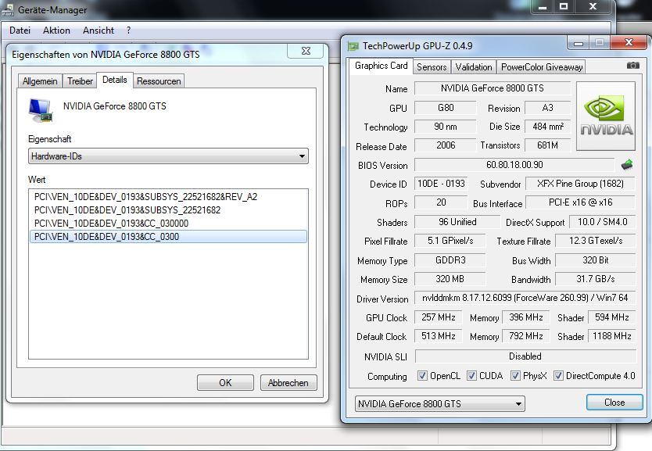The width and height of the screenshot is (652, 451).
Task: Click the Technology value 90 nm
Action: click(446, 127)
